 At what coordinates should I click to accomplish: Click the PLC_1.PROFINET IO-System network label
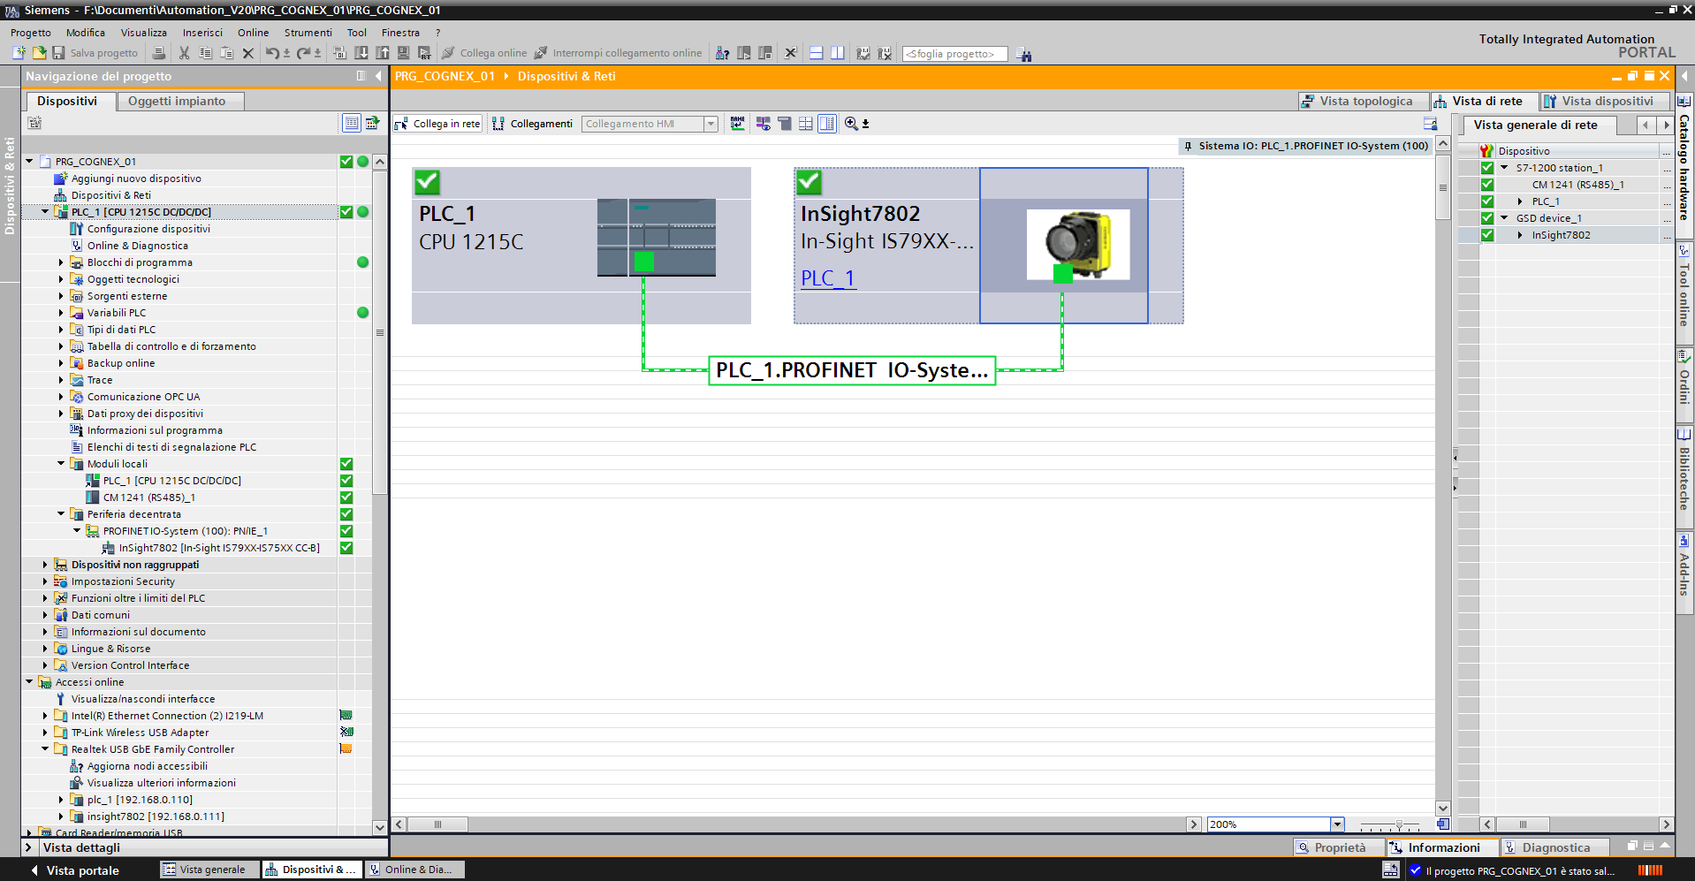pos(852,370)
